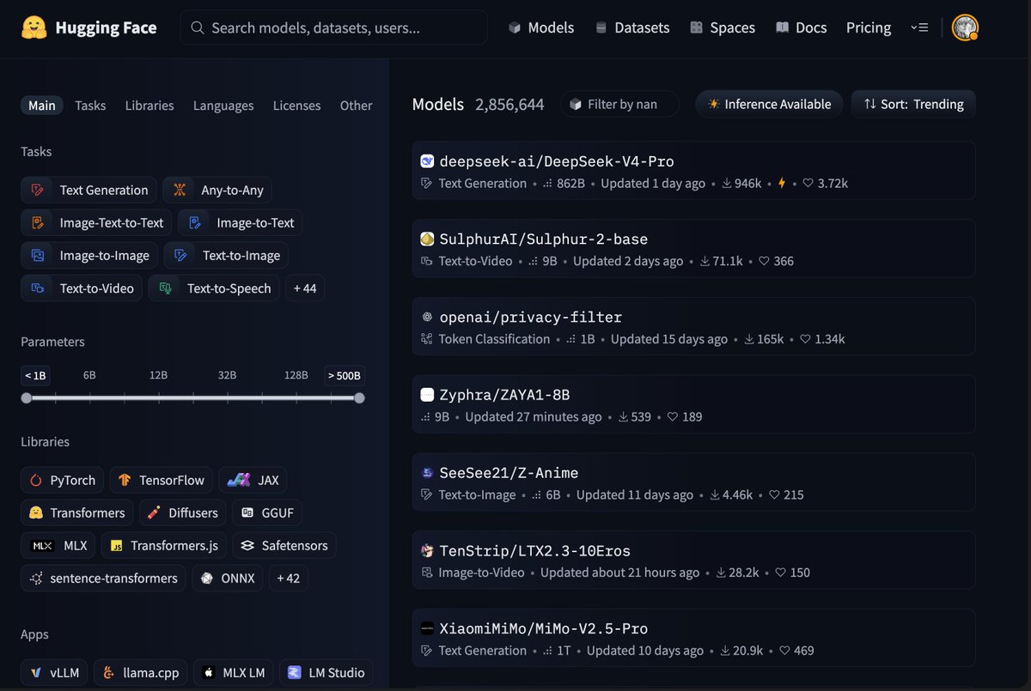Click the lightning bolt icon on DeepSeek-V4-Pro
The height and width of the screenshot is (691, 1031).
pos(782,184)
